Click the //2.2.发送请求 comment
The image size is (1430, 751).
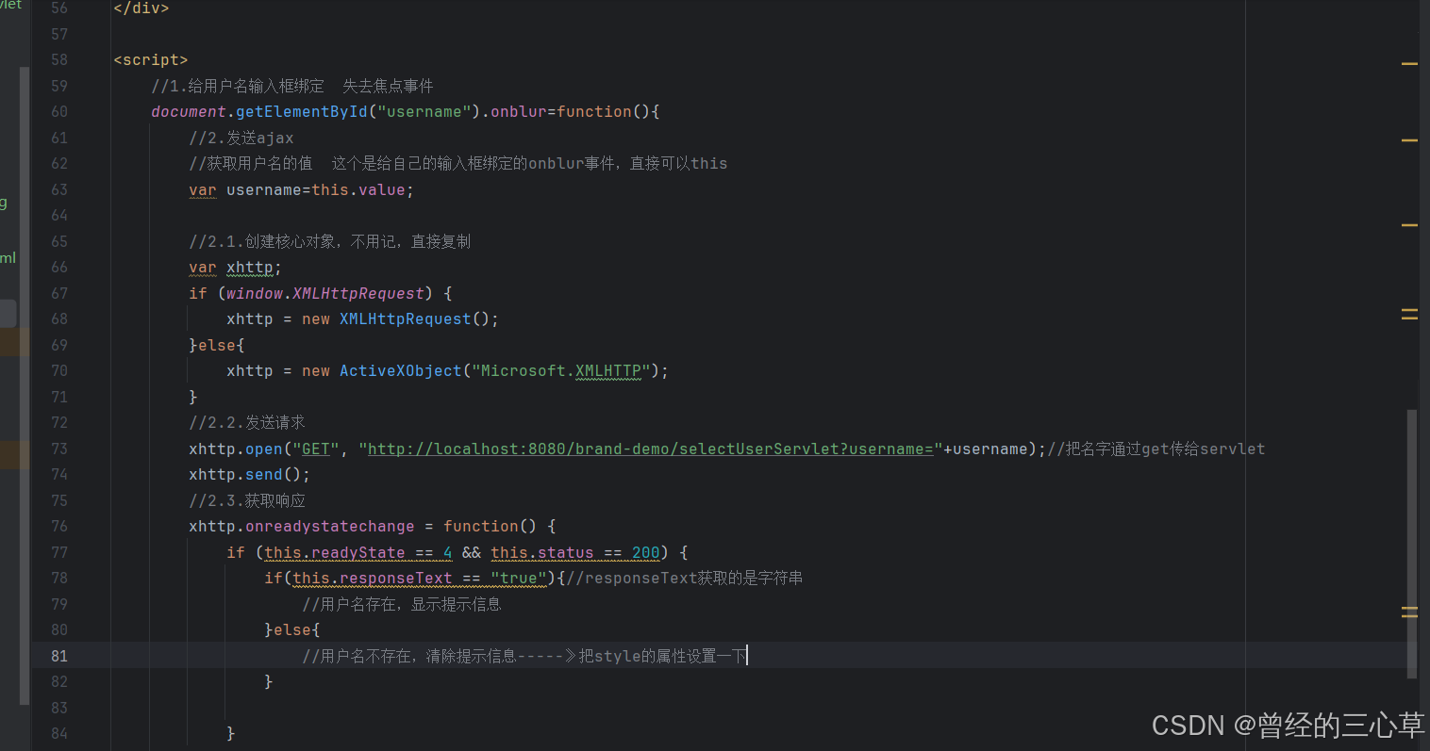click(x=247, y=422)
